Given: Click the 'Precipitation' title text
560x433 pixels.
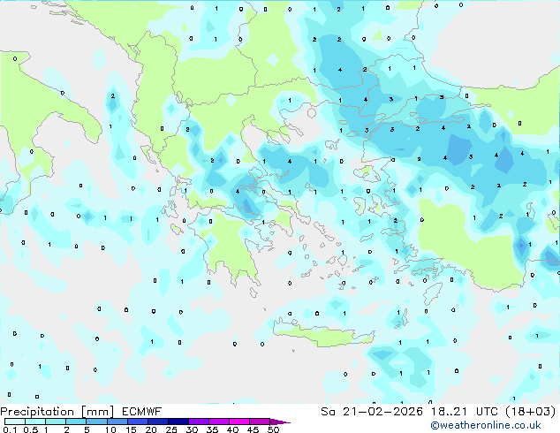Looking at the screenshot, I should [37, 412].
